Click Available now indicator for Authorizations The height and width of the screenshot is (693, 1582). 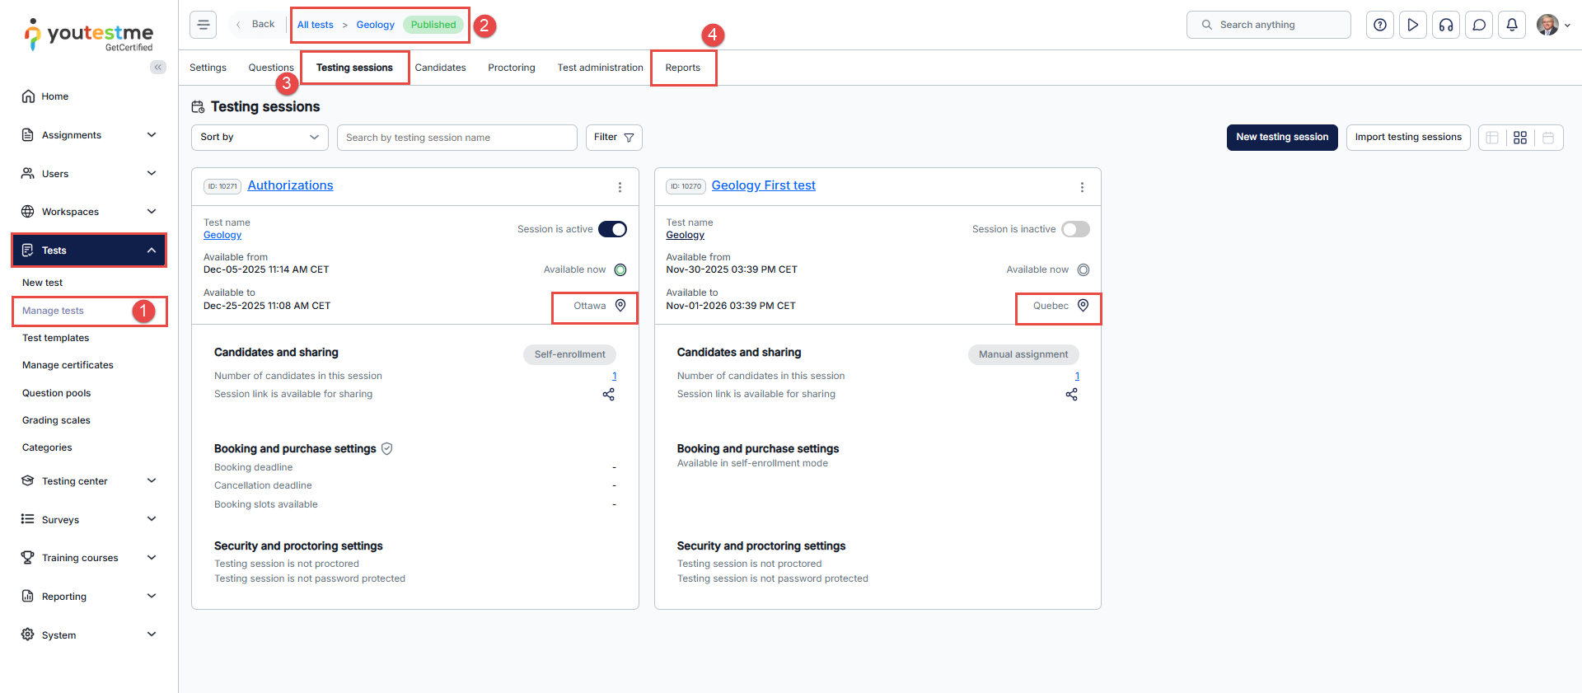(x=620, y=269)
